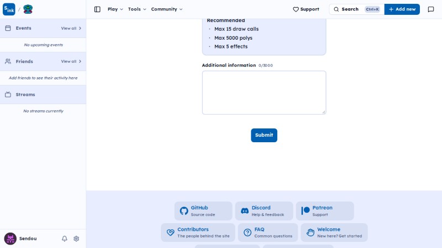Click 'Add friends to see their activity here'
This screenshot has height=248, width=442.
[43, 78]
